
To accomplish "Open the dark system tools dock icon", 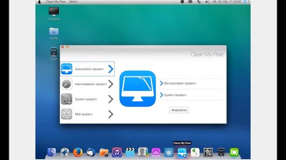I will [x=208, y=152].
